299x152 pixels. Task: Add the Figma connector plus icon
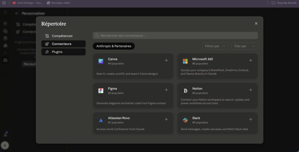coord(166,90)
